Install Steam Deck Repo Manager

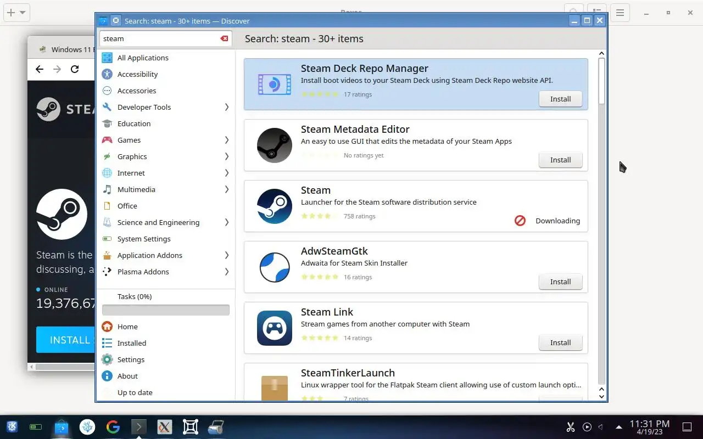coord(560,99)
